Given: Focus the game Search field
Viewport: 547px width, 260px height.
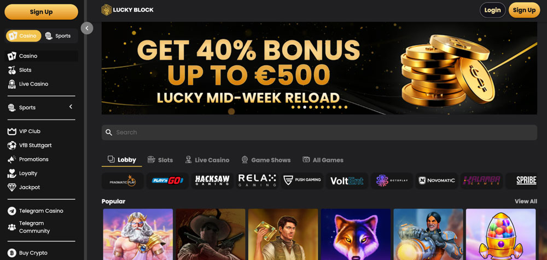Looking at the screenshot, I should click(x=319, y=132).
